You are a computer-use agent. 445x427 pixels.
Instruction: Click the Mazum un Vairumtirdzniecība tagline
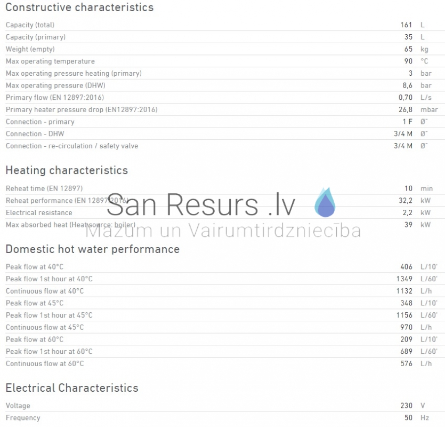pos(223,230)
